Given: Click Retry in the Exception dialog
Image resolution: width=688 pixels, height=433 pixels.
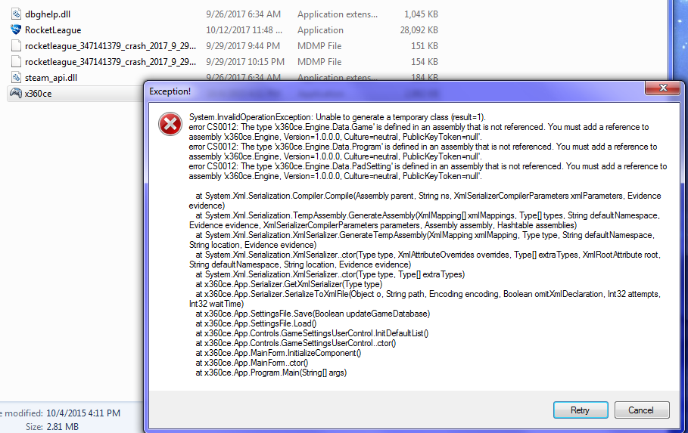Looking at the screenshot, I should click(580, 410).
